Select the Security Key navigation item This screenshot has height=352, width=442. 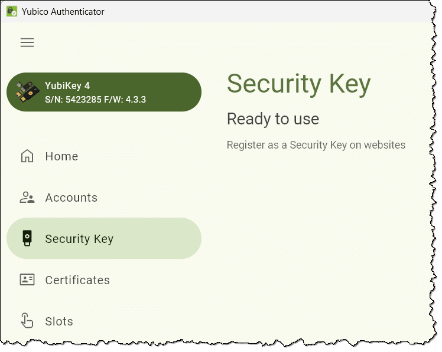(104, 238)
